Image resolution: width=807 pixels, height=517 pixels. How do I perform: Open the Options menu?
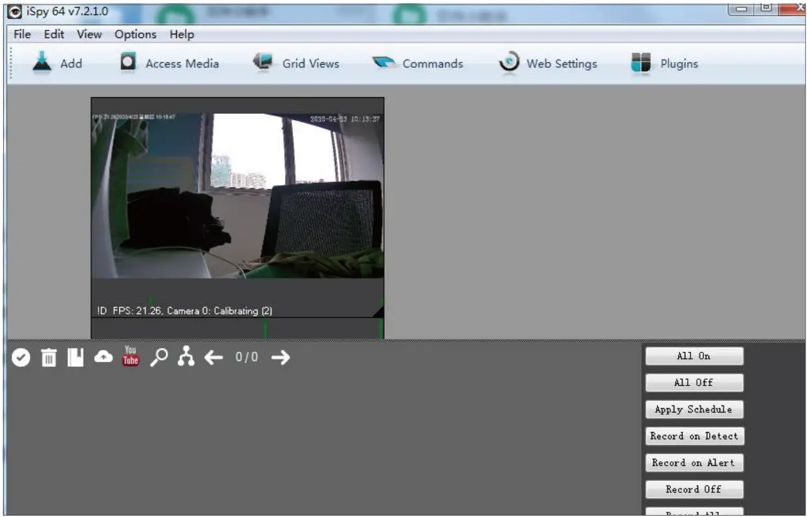click(x=135, y=34)
